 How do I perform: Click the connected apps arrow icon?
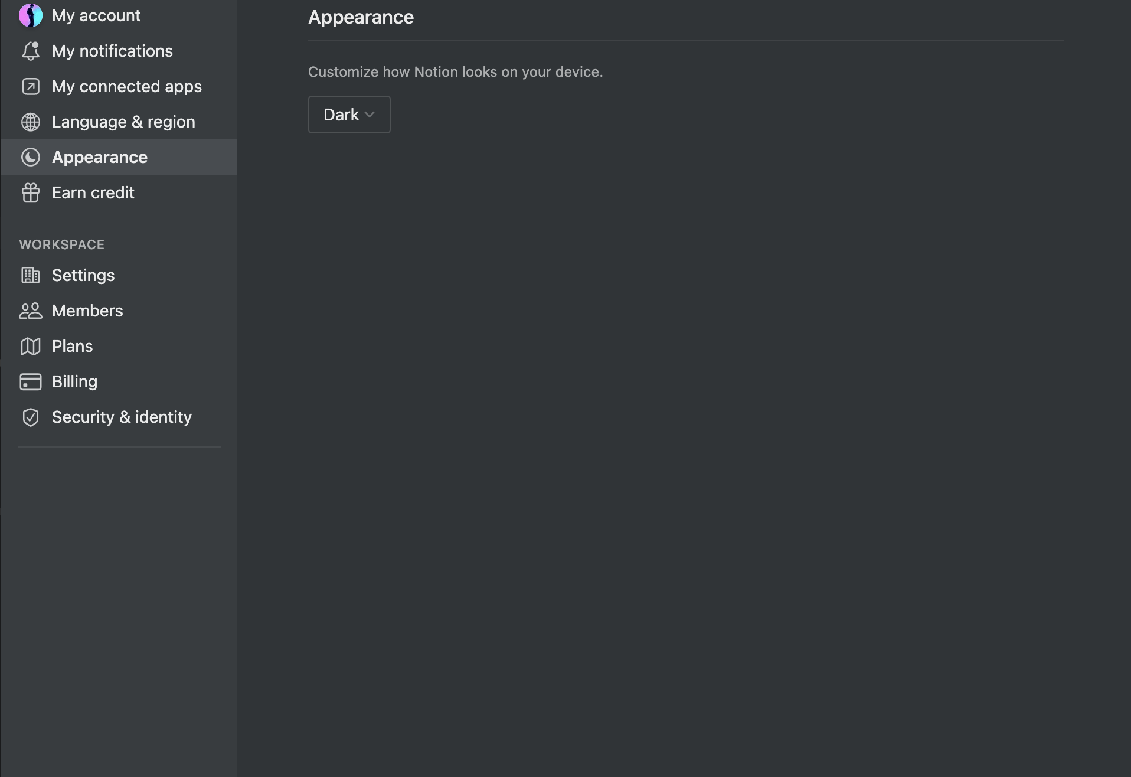coord(31,86)
